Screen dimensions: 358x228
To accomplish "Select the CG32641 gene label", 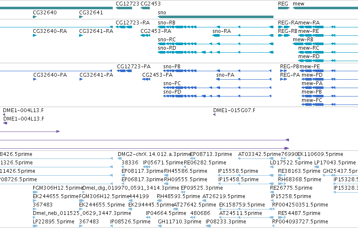I will [x=91, y=12].
